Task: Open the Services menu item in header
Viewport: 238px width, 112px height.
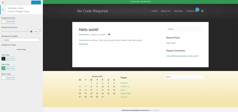Action: (178, 11)
